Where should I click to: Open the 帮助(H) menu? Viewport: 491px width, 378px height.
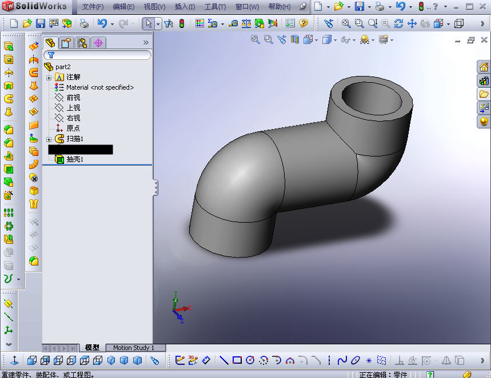[280, 7]
